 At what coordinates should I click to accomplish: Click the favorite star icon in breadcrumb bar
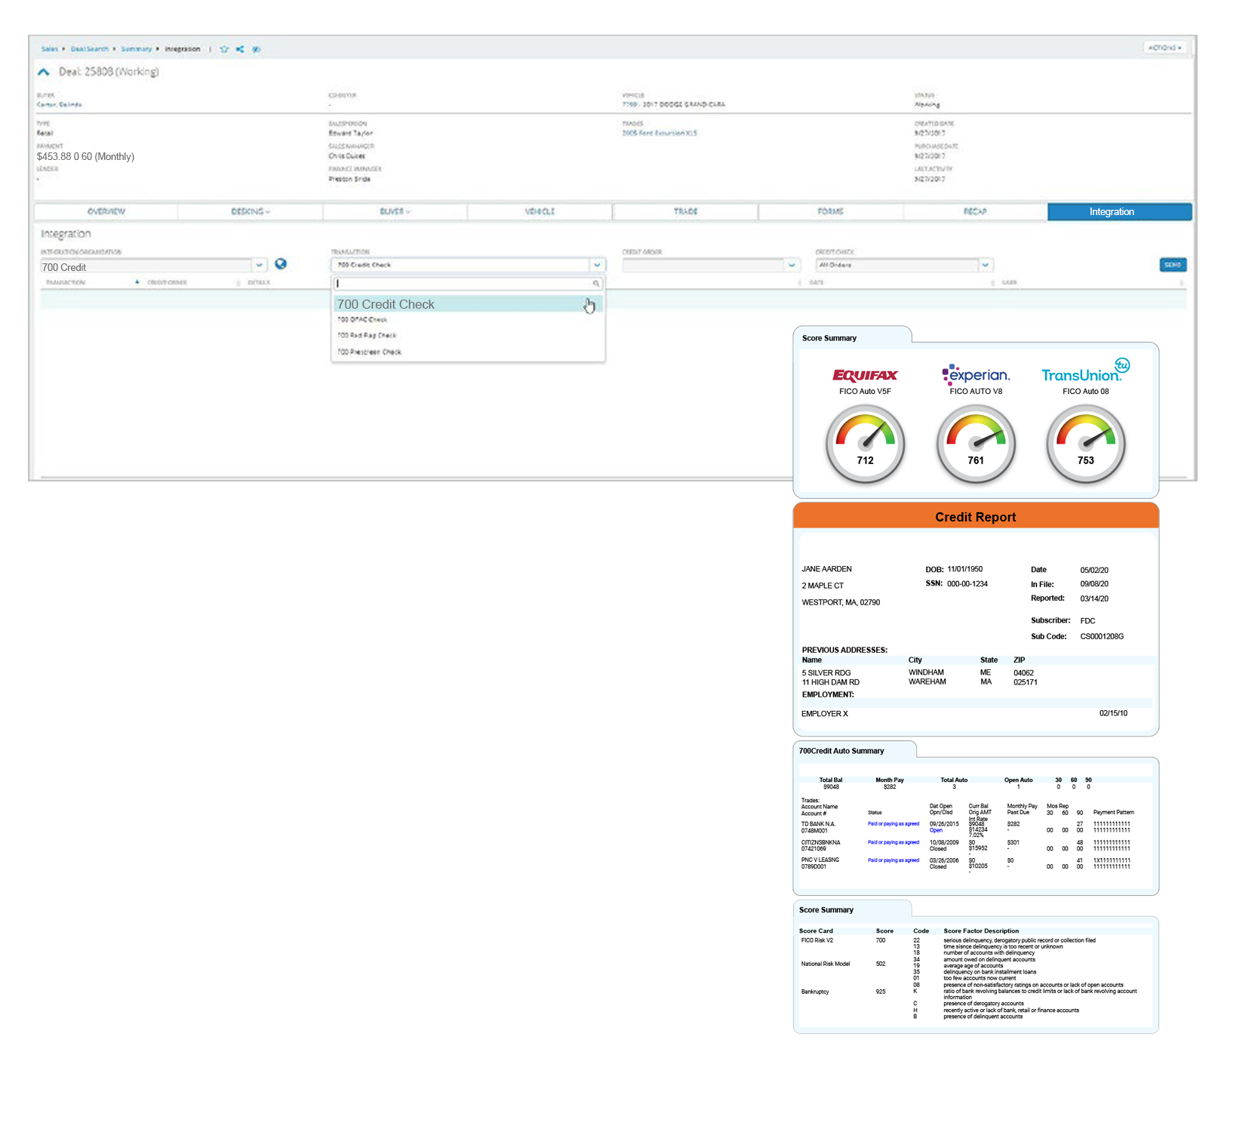tap(224, 49)
